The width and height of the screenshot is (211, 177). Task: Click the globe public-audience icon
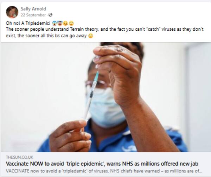click(x=50, y=15)
